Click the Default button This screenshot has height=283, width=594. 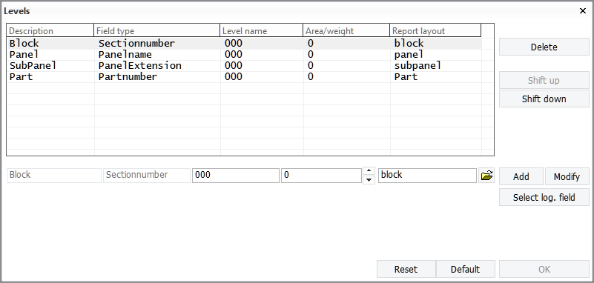tap(465, 269)
